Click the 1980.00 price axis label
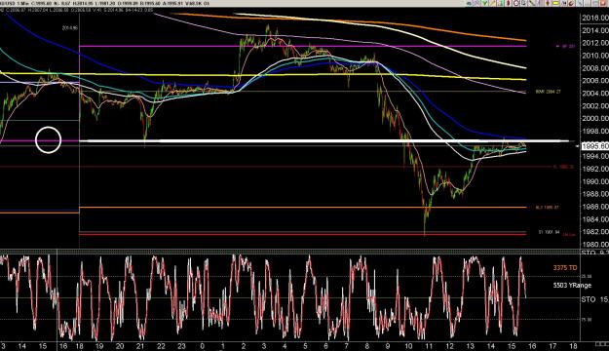The height and width of the screenshot is (351, 609). click(x=594, y=244)
